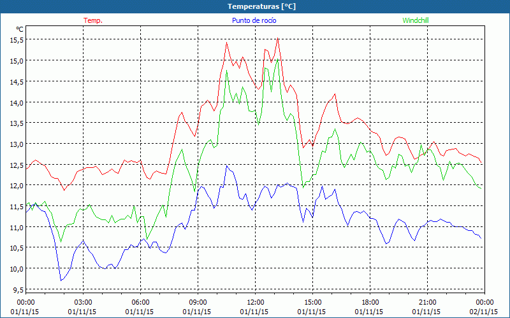Click the '10,0' y-axis value
The width and height of the screenshot is (510, 318).
pos(17,268)
